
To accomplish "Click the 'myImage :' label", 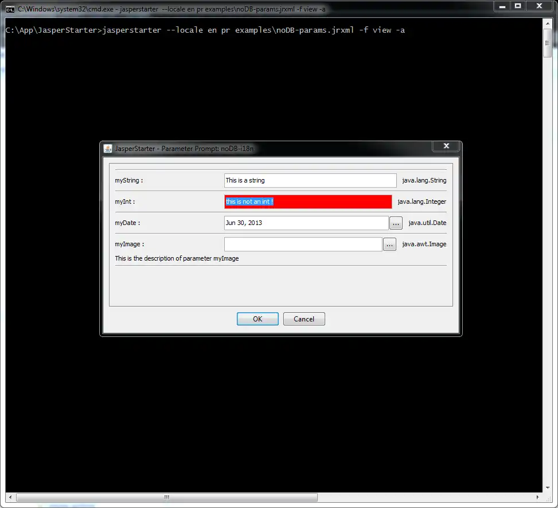I will (x=130, y=245).
